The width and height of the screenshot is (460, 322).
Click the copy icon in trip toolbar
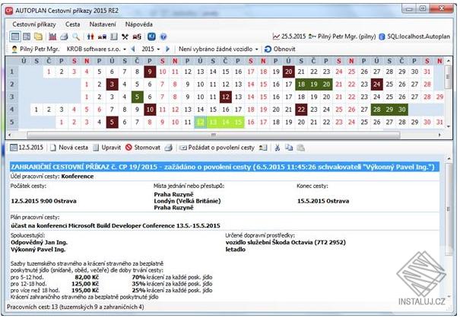[x=289, y=148]
